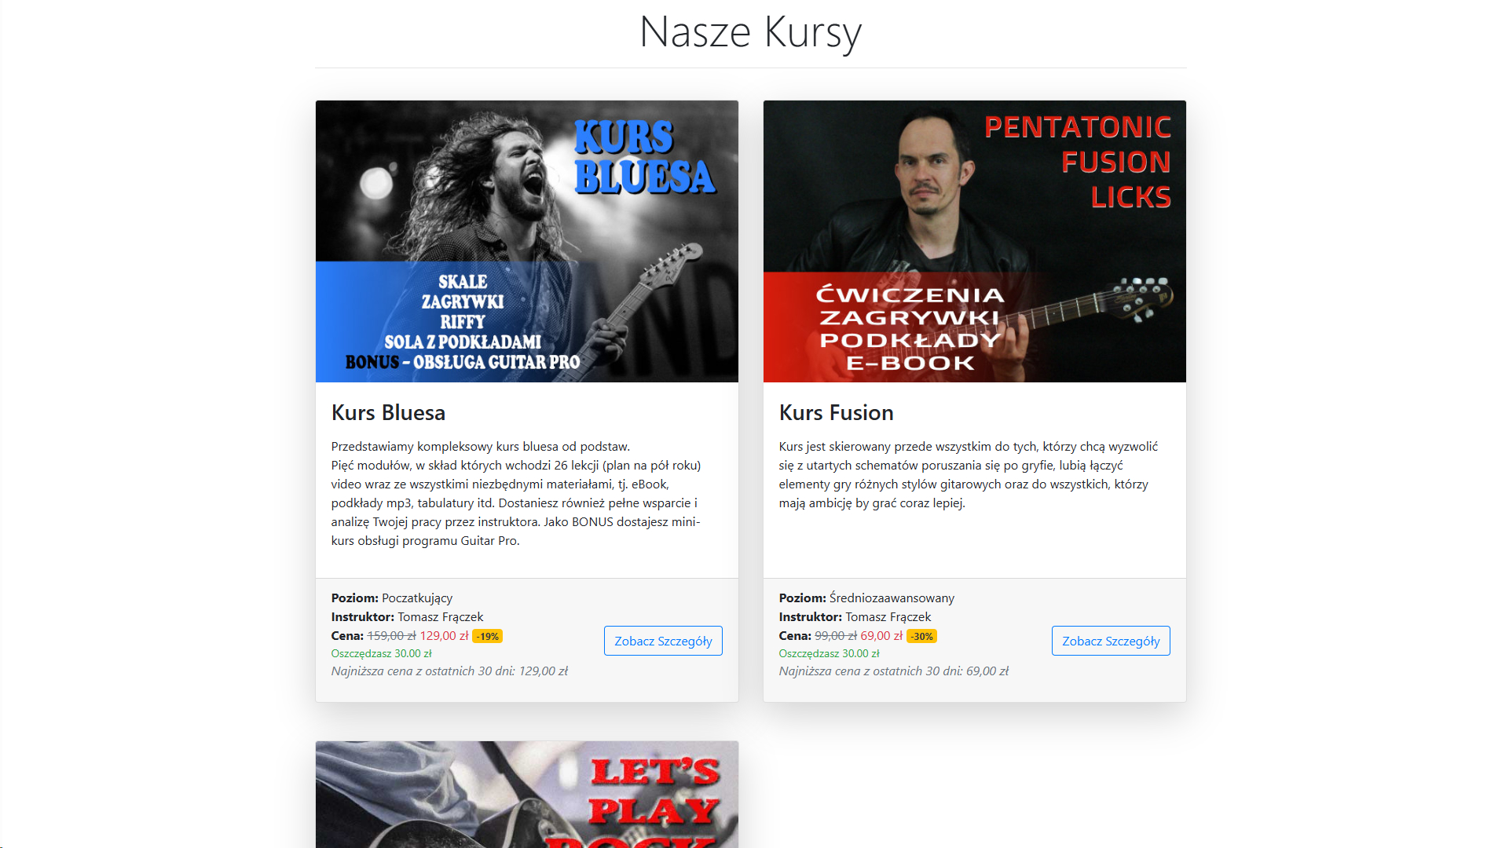Click the -19% discount badge
This screenshot has width=1498, height=848.
pos(487,637)
